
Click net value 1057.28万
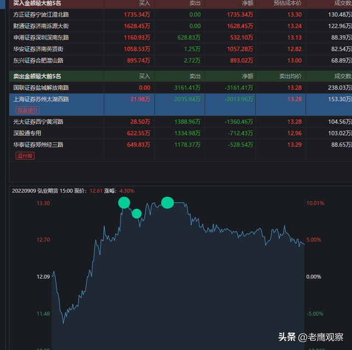(240, 49)
